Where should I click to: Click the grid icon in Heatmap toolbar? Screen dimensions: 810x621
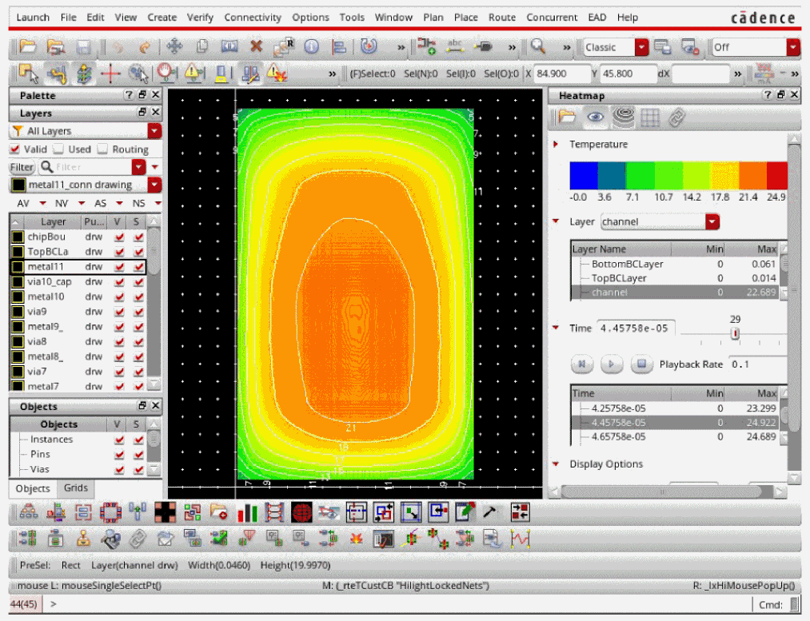coord(650,117)
